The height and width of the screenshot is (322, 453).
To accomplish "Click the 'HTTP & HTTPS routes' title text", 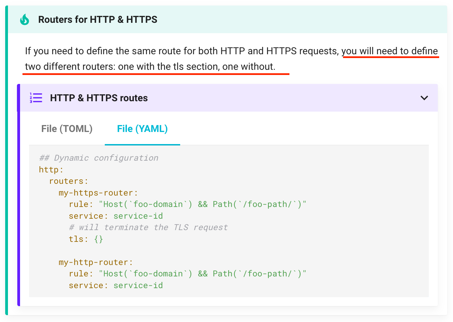I will point(99,98).
